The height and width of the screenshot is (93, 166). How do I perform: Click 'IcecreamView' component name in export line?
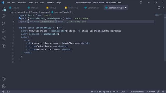tap(44, 28)
